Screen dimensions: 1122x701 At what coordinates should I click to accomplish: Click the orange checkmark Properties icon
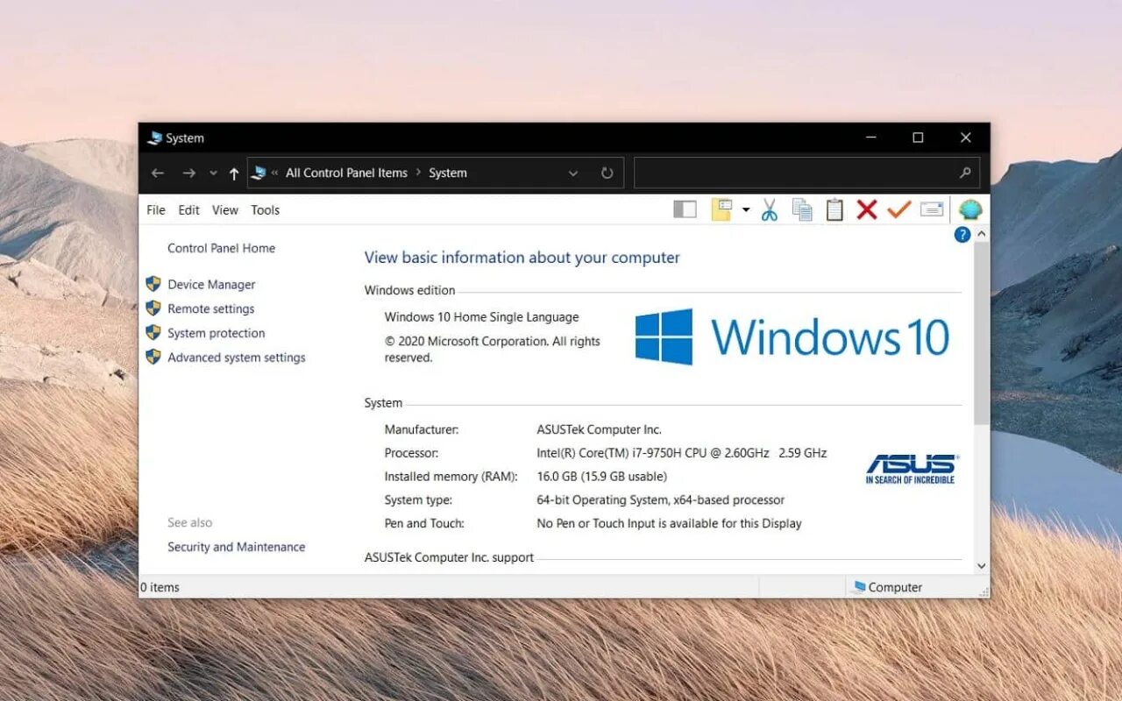pyautogui.click(x=899, y=209)
